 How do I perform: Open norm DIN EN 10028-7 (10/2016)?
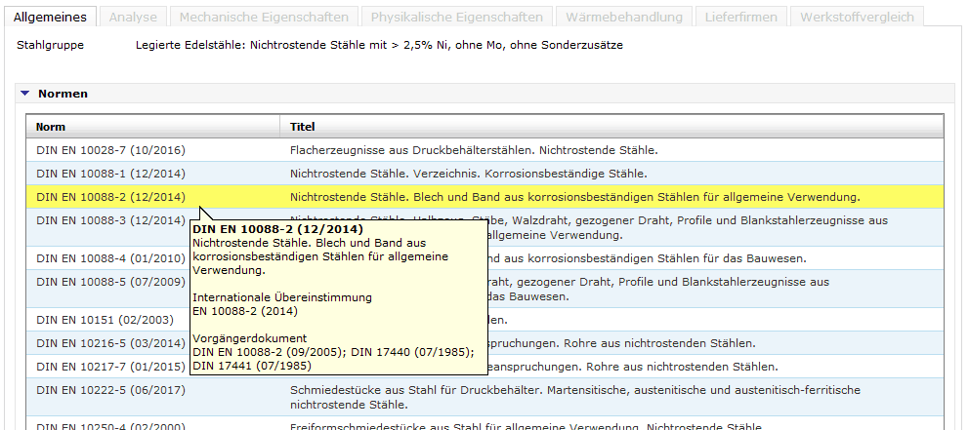[x=110, y=150]
